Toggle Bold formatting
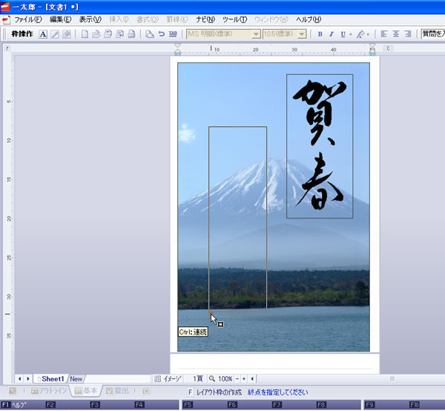 pyautogui.click(x=320, y=34)
